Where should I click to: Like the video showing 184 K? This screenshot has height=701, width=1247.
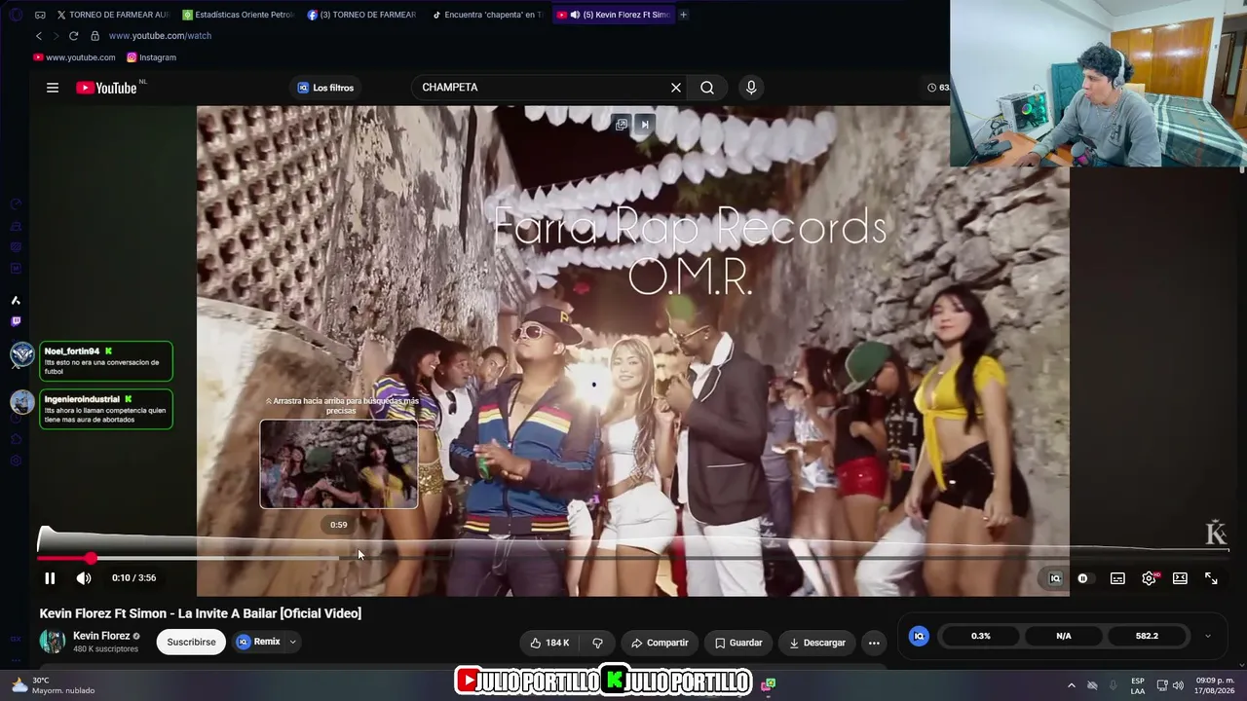(x=549, y=643)
